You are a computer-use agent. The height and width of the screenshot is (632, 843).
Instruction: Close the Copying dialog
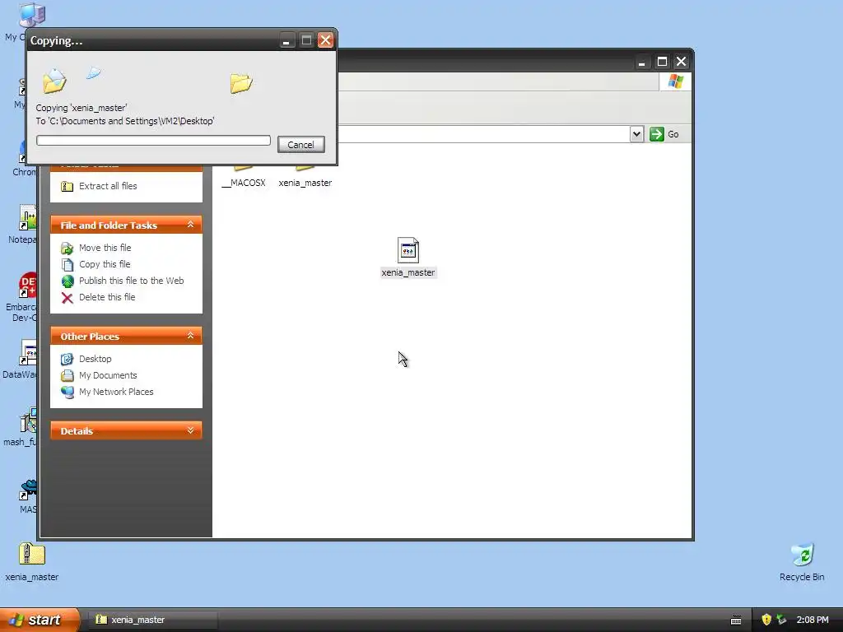coord(325,40)
